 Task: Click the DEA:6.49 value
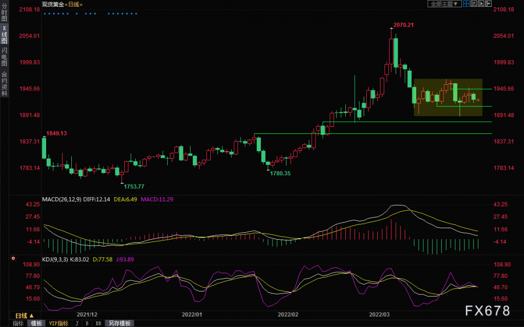[125, 199]
